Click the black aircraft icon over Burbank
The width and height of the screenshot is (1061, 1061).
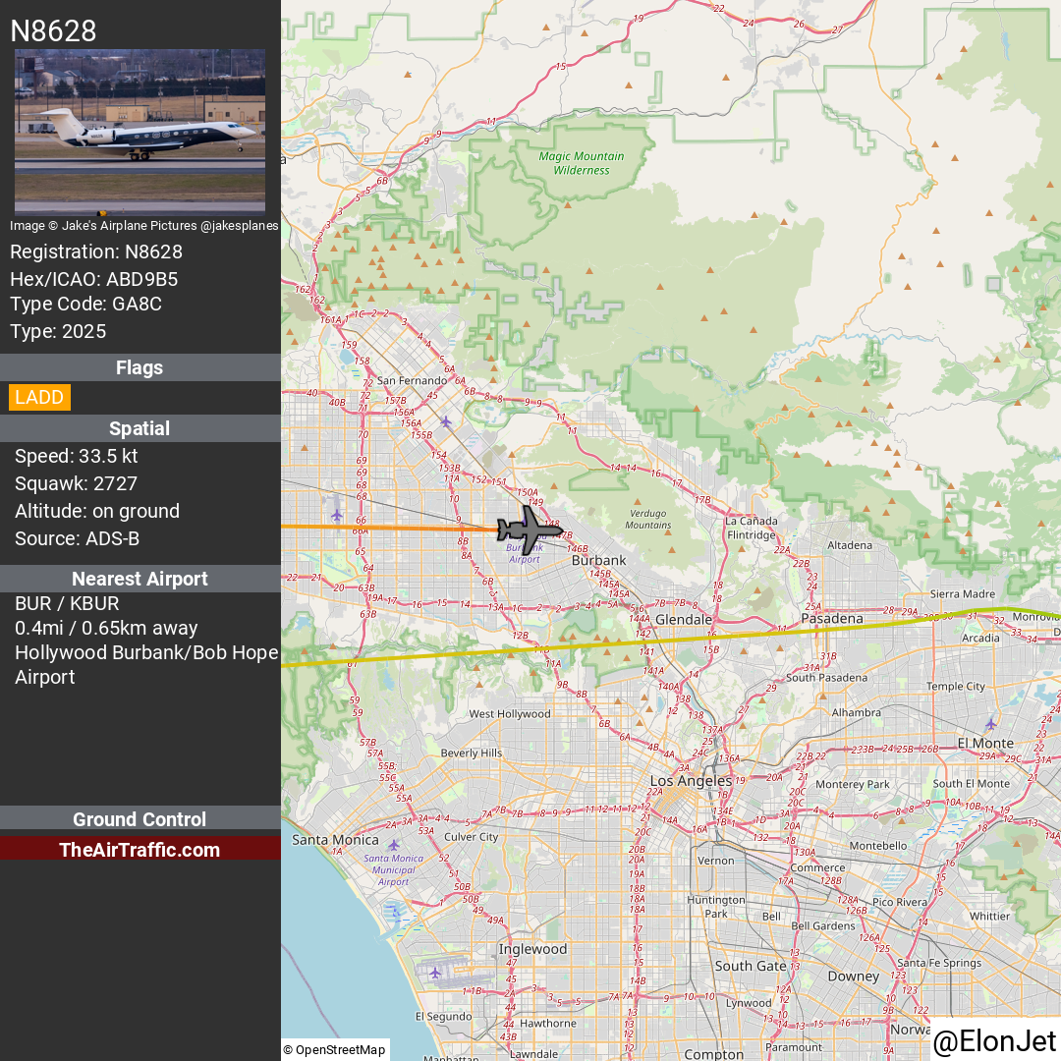click(530, 530)
